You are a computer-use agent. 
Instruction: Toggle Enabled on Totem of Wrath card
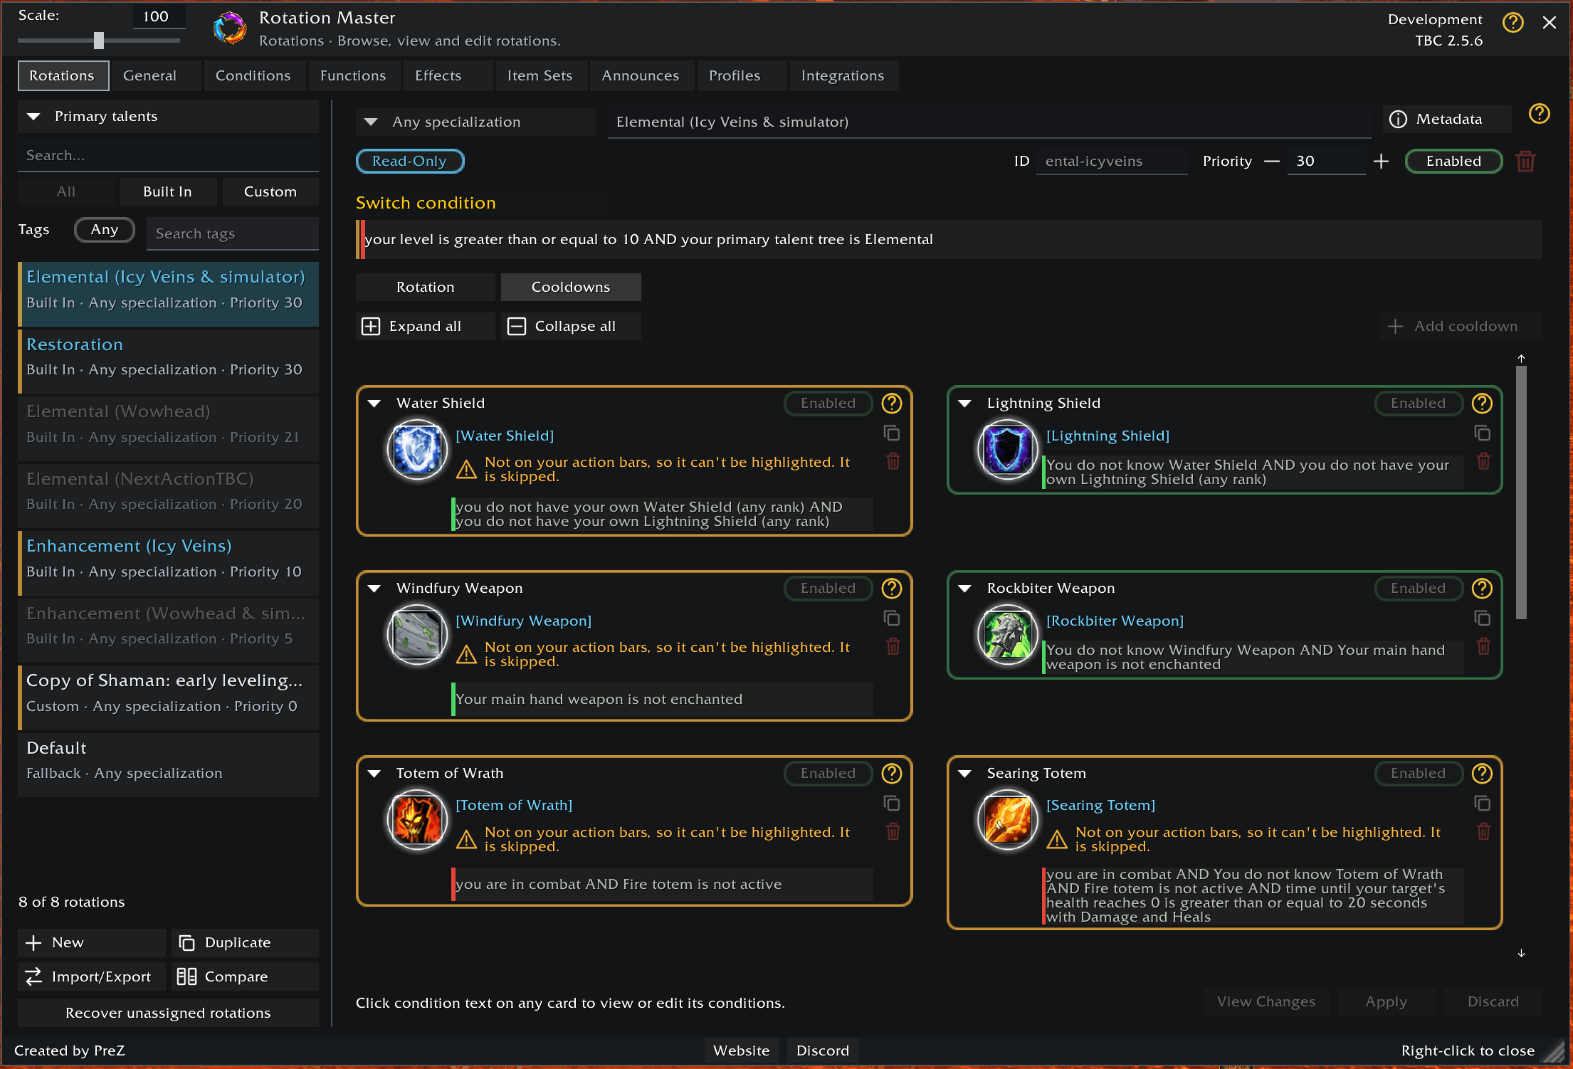pos(828,774)
